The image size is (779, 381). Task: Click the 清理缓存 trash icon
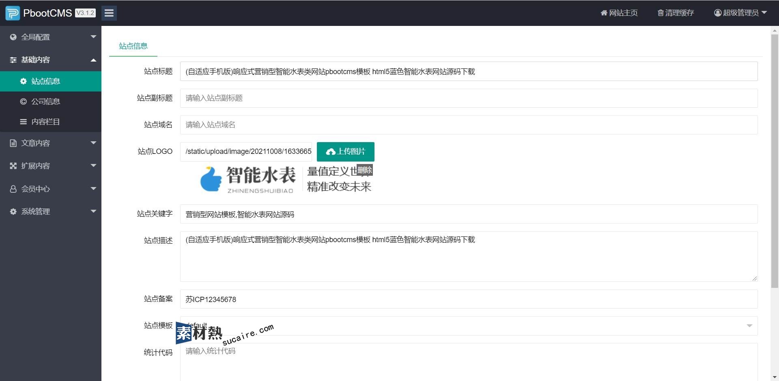tap(661, 13)
